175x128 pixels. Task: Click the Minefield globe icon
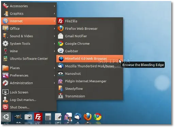pos(61,59)
